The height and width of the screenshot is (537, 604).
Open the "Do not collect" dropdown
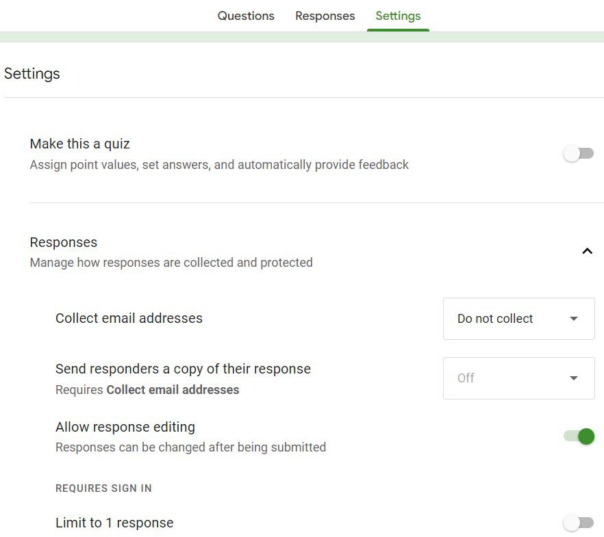coord(518,319)
